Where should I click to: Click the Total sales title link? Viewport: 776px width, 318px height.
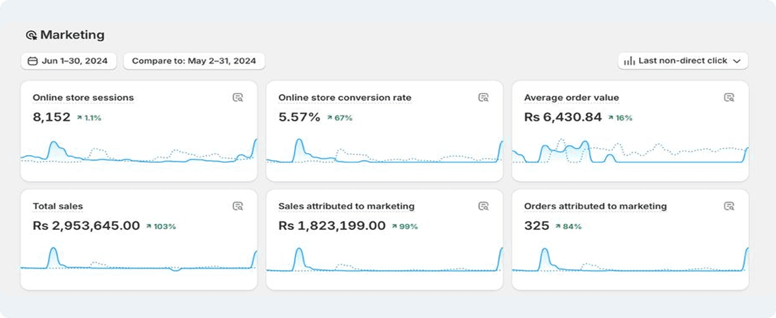point(58,206)
